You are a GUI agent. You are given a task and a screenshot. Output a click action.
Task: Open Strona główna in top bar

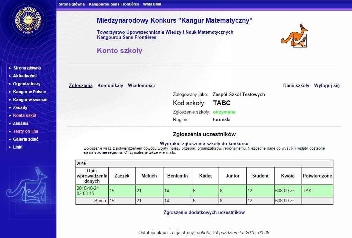[72, 4]
